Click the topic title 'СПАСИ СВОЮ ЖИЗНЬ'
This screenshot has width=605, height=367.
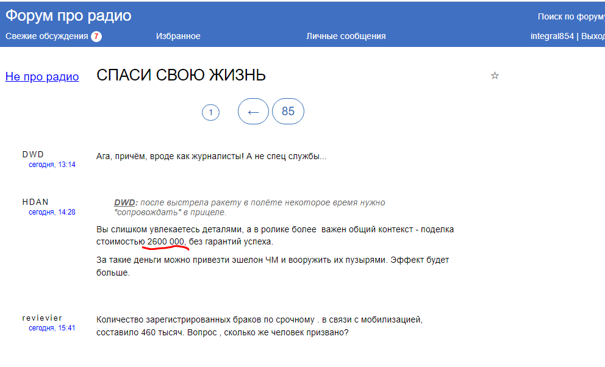181,75
